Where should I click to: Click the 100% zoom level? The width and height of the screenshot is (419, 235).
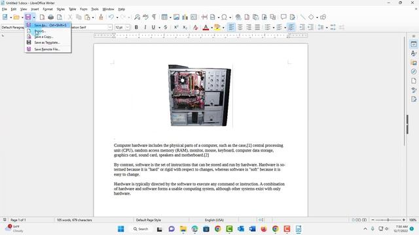tap(413, 220)
